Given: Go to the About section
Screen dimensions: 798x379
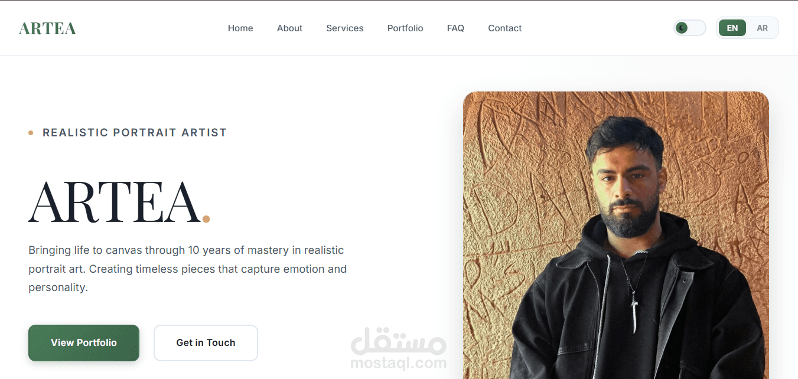Looking at the screenshot, I should tap(289, 28).
